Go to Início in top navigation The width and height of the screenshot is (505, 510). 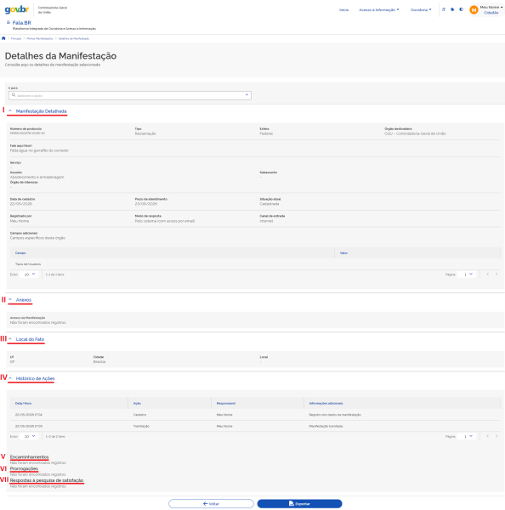[343, 9]
